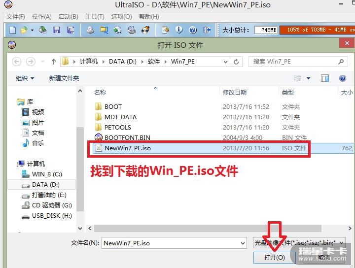Go back with the left arrow button
This screenshot has height=268, width=355.
tap(17, 62)
